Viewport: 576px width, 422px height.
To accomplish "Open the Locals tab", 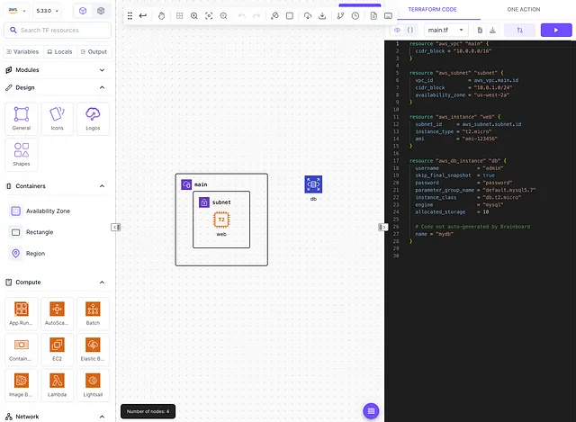I will (60, 52).
